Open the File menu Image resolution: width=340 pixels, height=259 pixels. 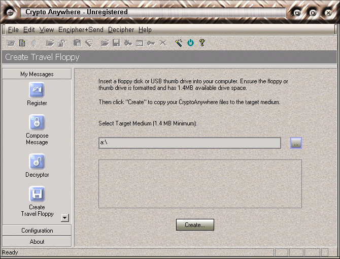pos(13,30)
